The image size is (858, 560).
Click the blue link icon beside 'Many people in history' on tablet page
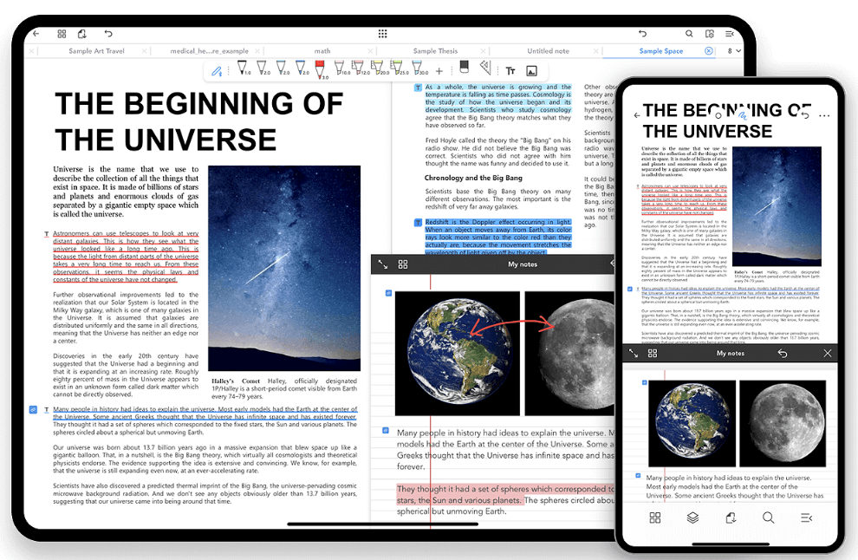(x=34, y=409)
